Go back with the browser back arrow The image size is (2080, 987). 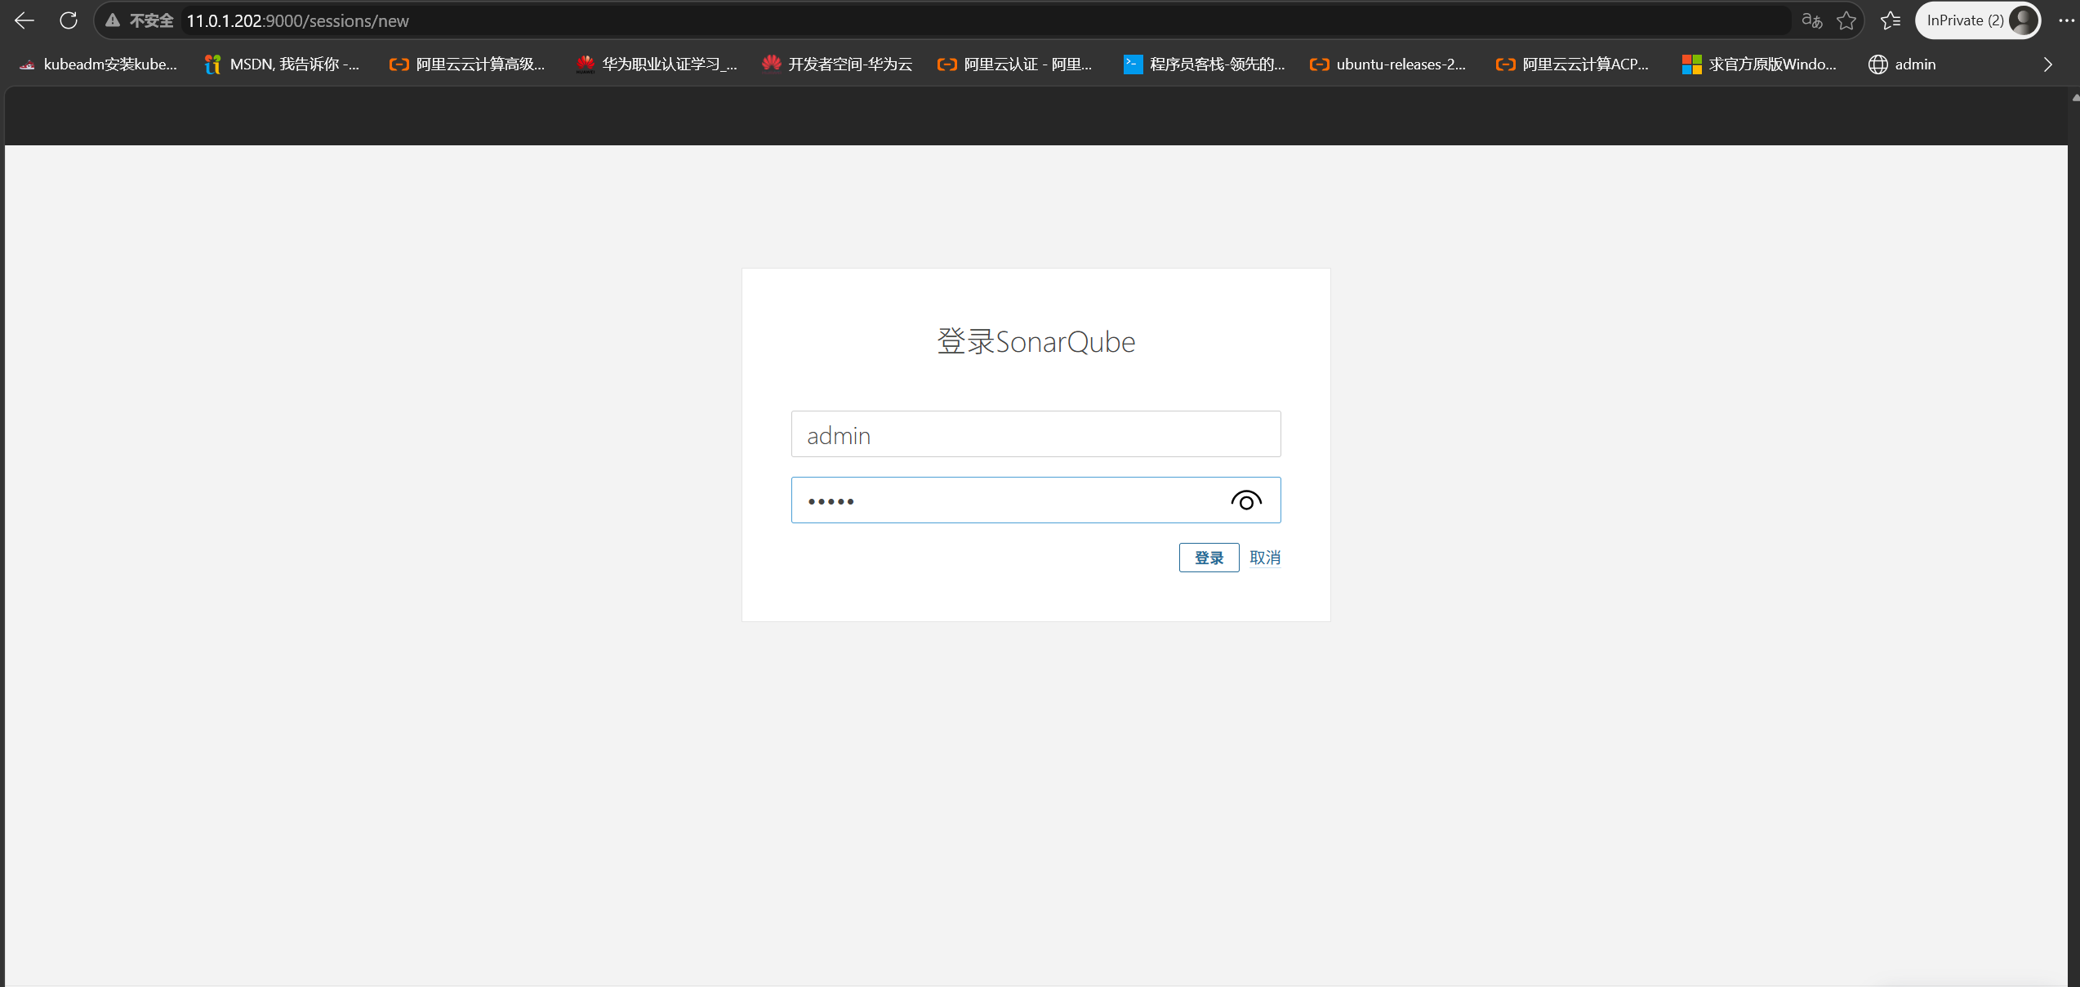coord(24,20)
